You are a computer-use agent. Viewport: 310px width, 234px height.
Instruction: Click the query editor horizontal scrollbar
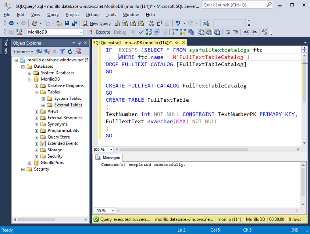(x=184, y=149)
